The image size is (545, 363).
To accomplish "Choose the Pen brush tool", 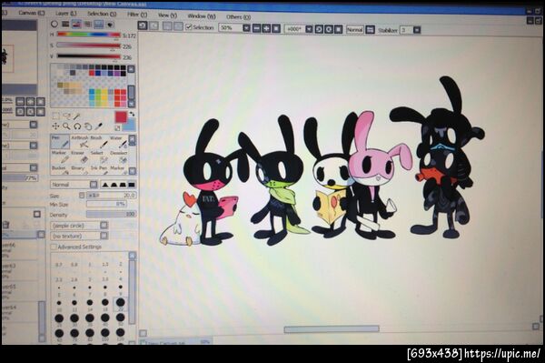I will point(60,142).
